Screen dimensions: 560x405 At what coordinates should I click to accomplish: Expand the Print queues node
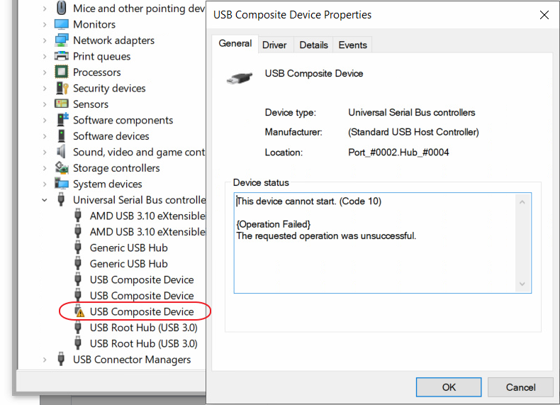tap(44, 57)
